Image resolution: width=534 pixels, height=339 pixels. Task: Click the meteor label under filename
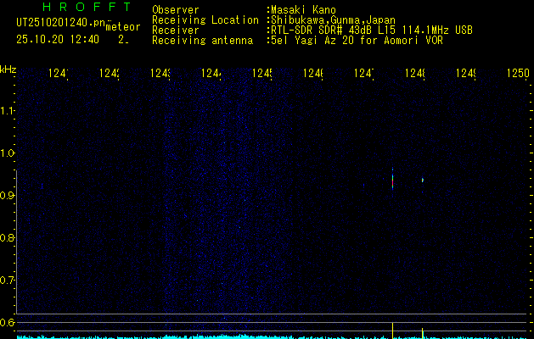point(123,26)
